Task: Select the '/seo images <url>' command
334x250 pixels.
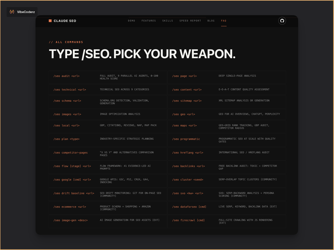Action: pyautogui.click(x=67, y=114)
